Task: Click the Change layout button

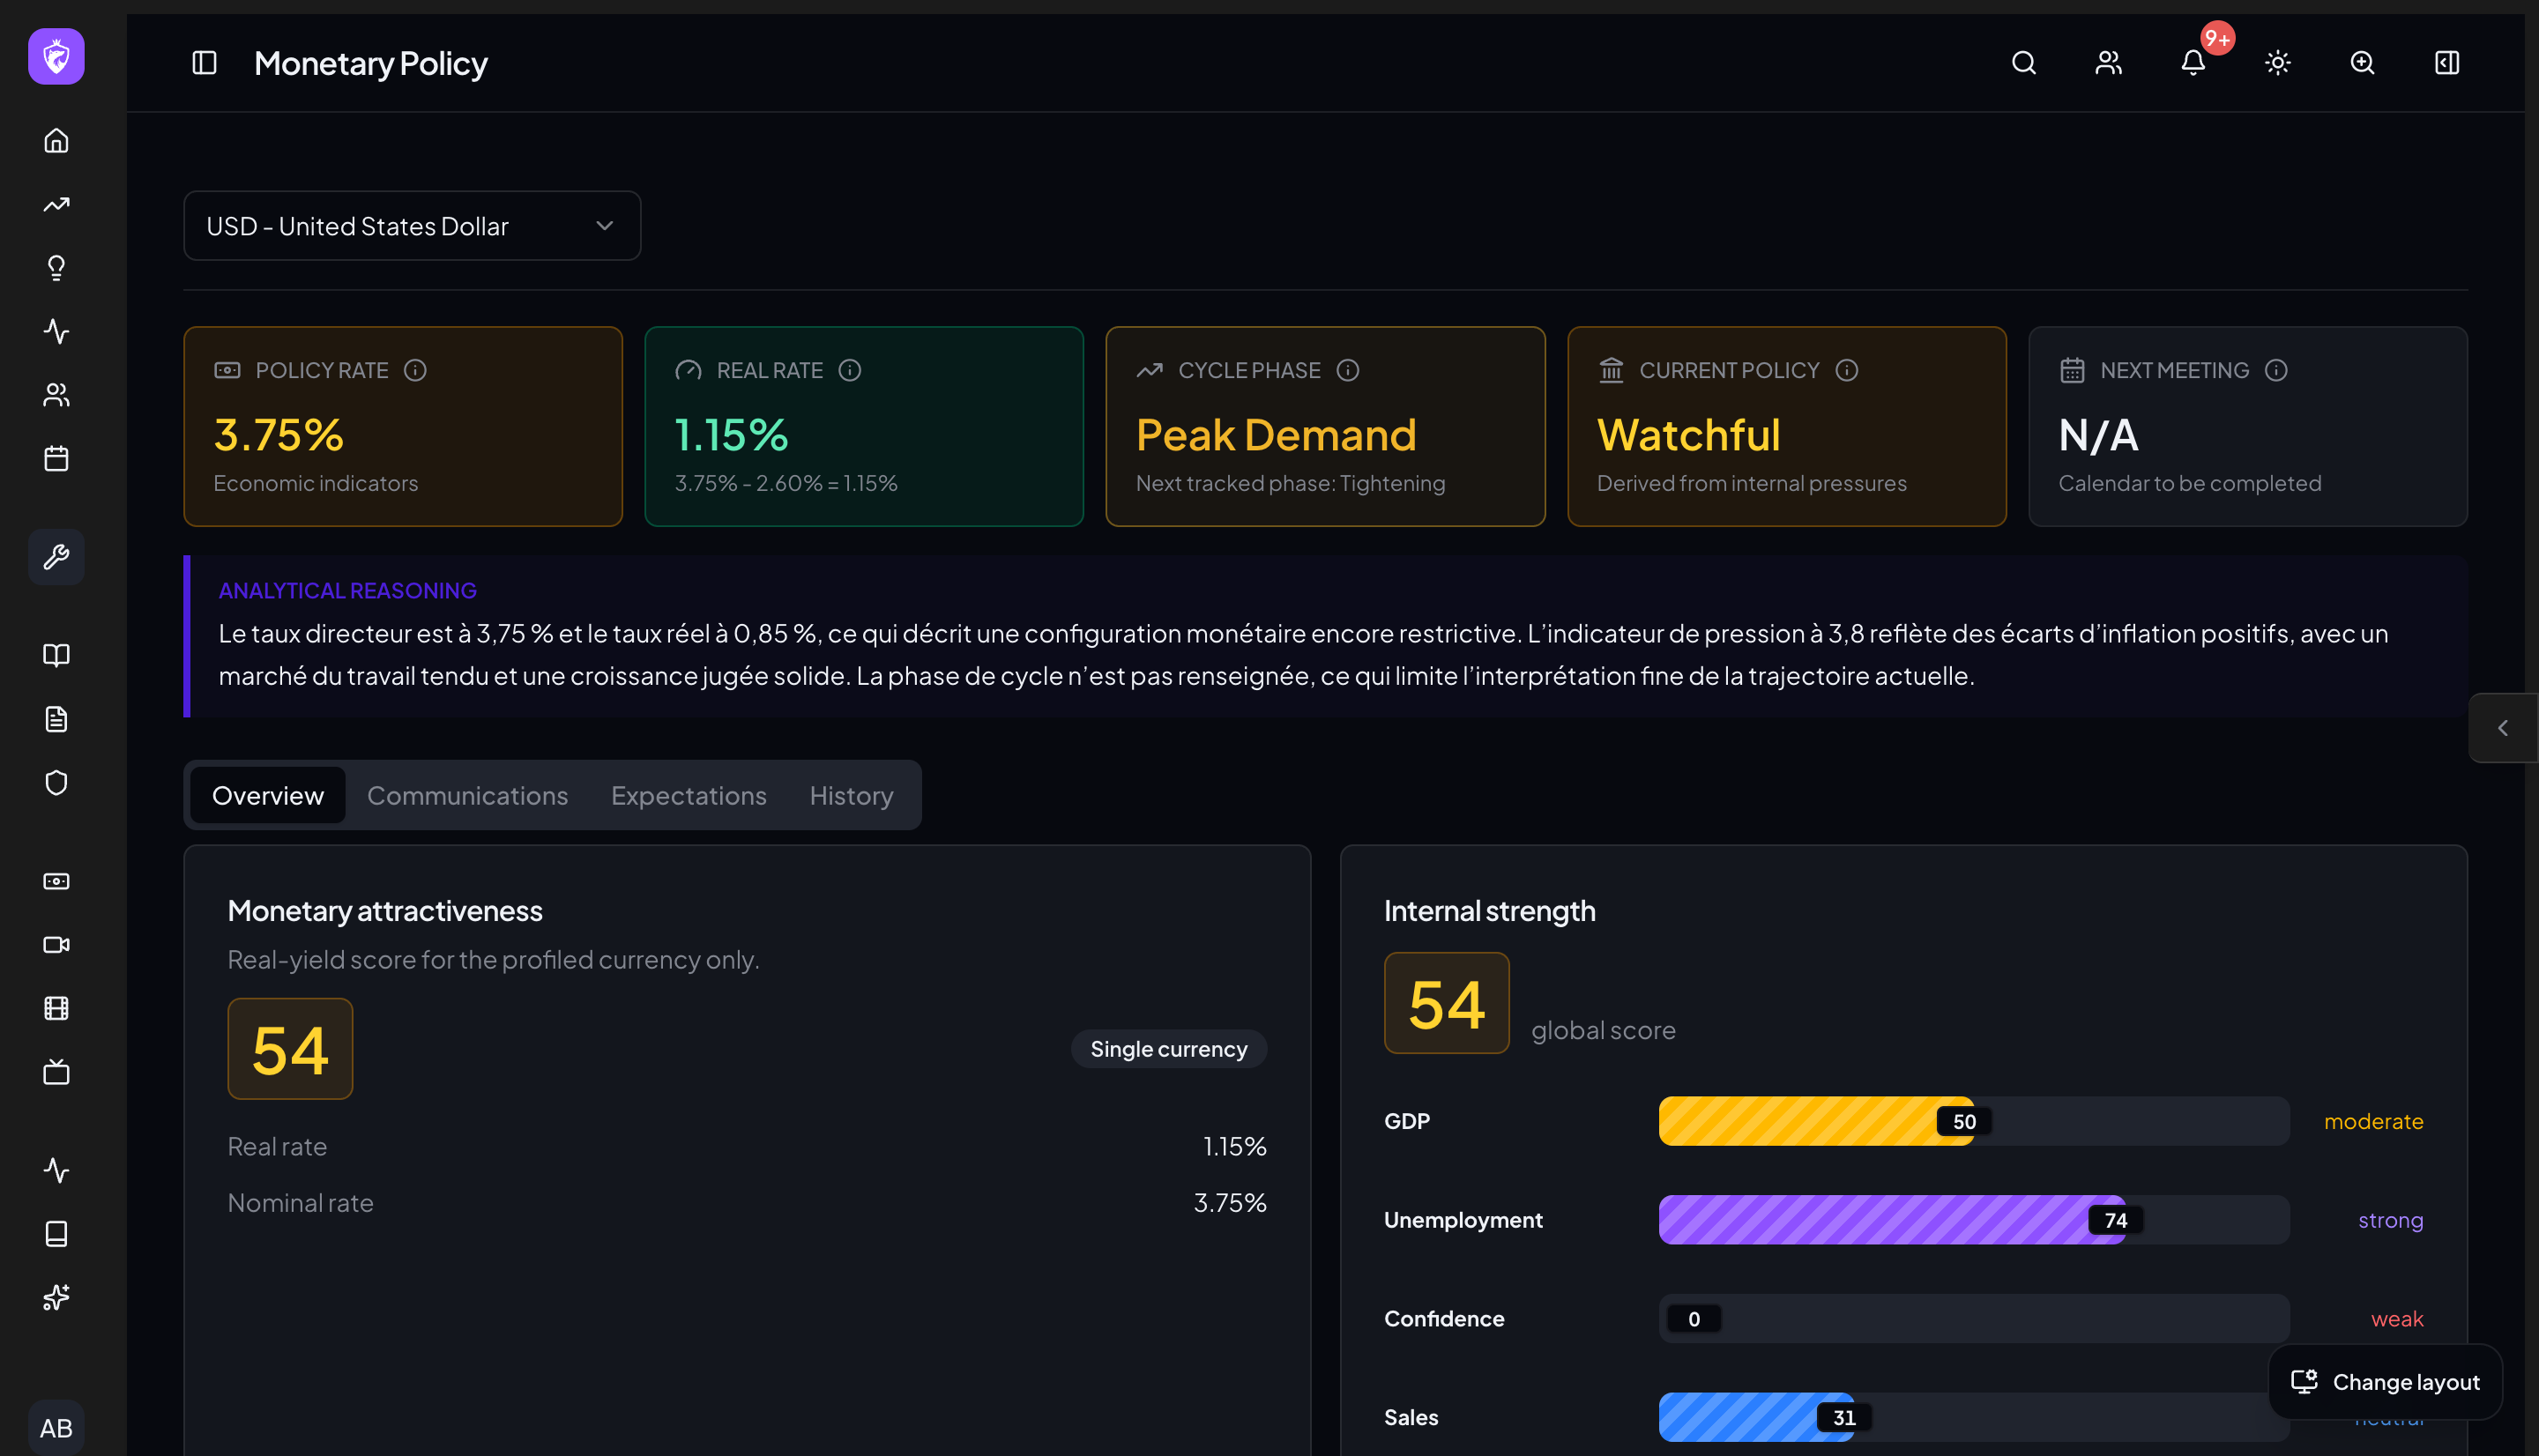Action: pyautogui.click(x=2384, y=1382)
